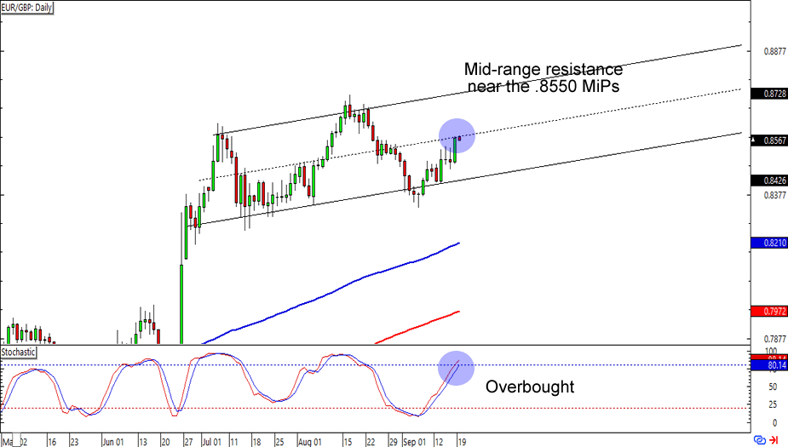Click the 0.8728 black price label
Image resolution: width=788 pixels, height=447 pixels.
(769, 94)
